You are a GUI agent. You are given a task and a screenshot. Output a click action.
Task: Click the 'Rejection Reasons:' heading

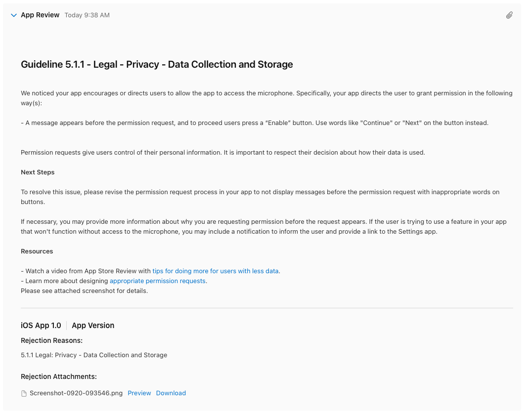pos(51,340)
